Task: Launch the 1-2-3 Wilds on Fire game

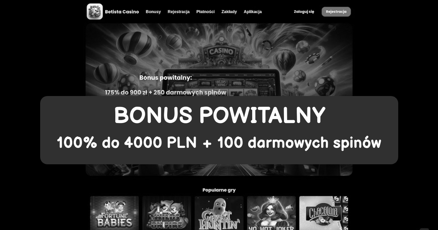Action: pyautogui.click(x=167, y=213)
